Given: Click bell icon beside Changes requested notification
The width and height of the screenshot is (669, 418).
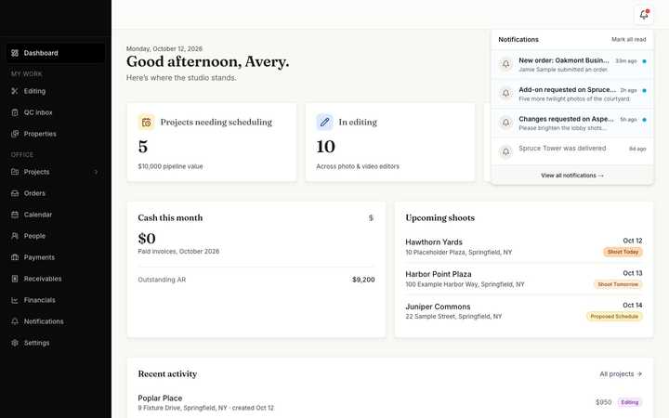Looking at the screenshot, I should pyautogui.click(x=505, y=123).
